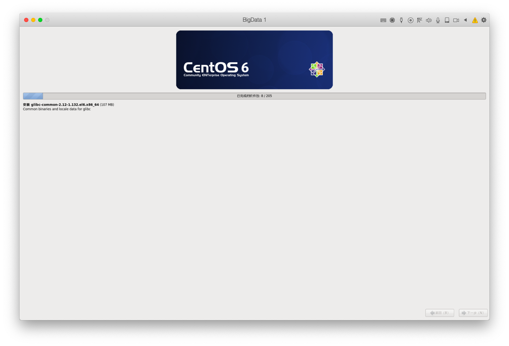Click the CD/DVD disc icon
Image resolution: width=509 pixels, height=346 pixels.
tap(411, 20)
